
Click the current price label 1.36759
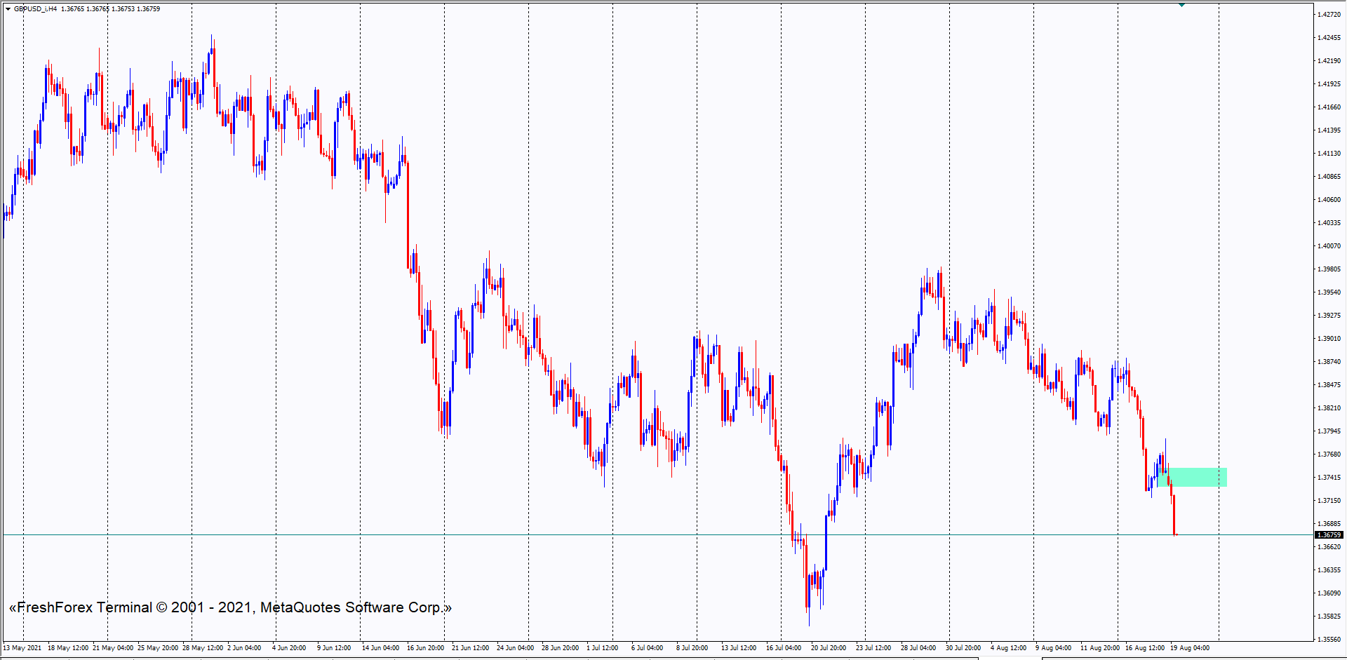(x=1329, y=535)
